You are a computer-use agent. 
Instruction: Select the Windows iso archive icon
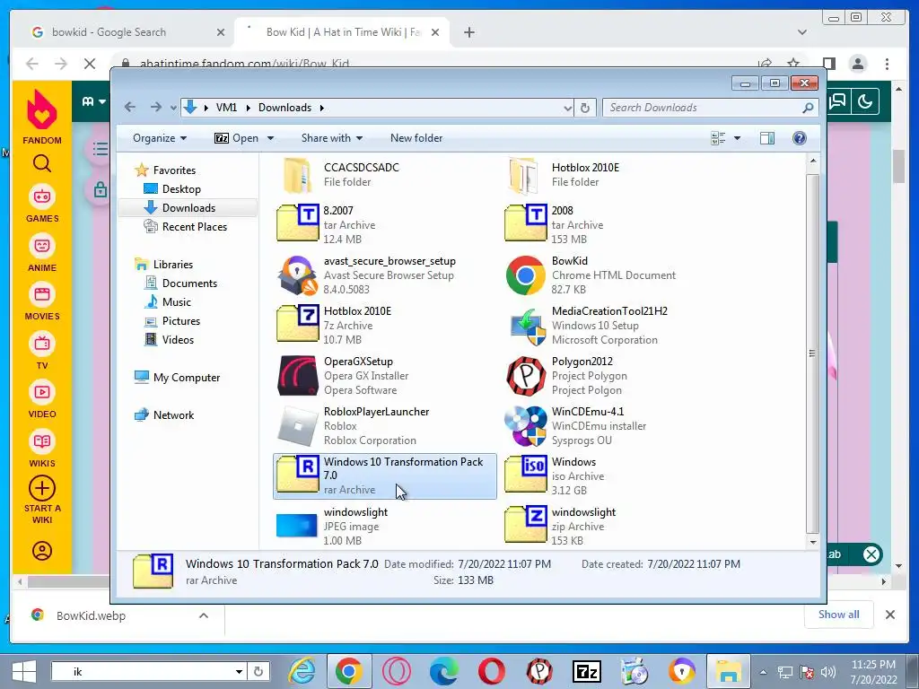(526, 475)
